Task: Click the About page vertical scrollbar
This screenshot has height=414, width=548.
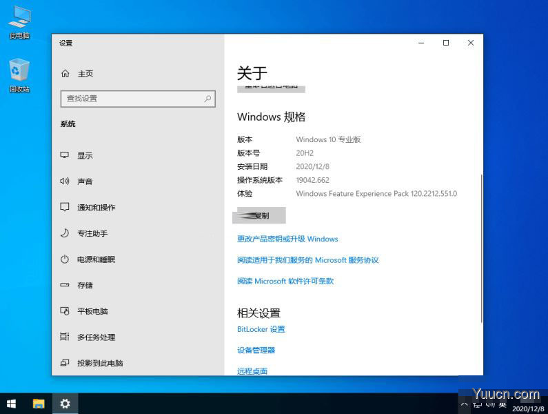Action: coord(482,248)
